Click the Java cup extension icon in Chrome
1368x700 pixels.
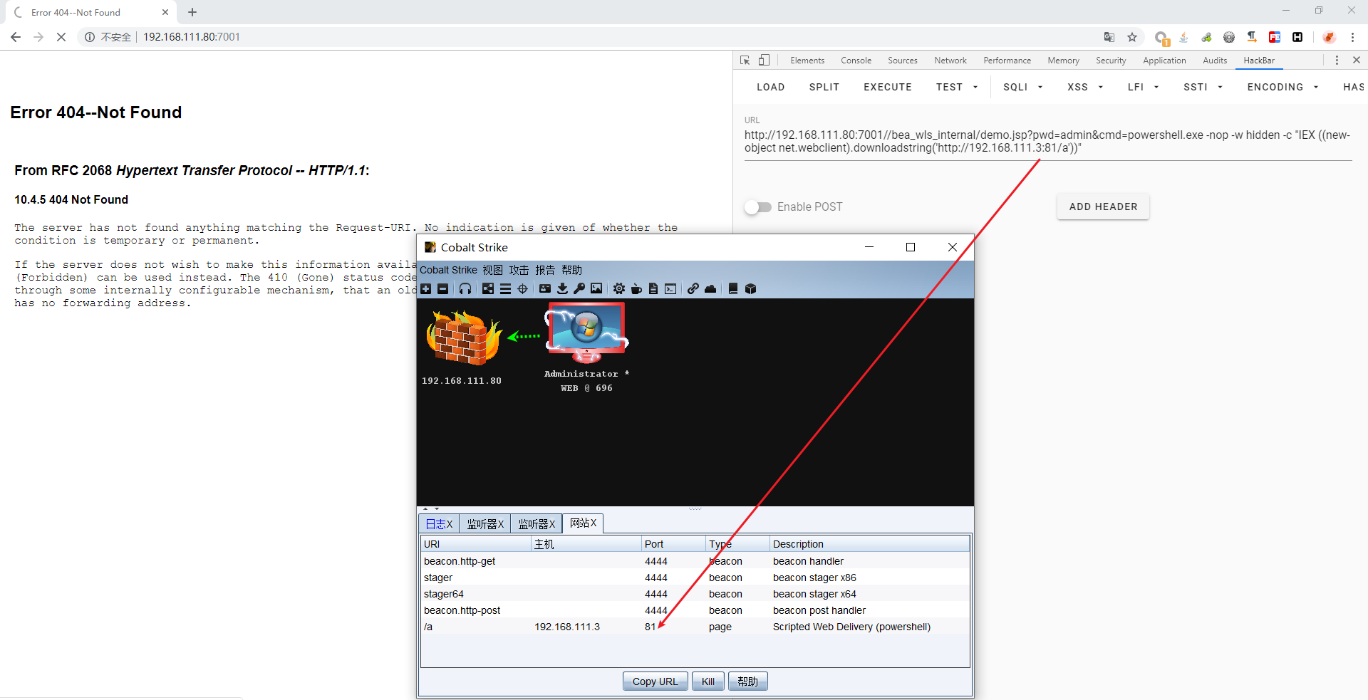pos(1183,37)
